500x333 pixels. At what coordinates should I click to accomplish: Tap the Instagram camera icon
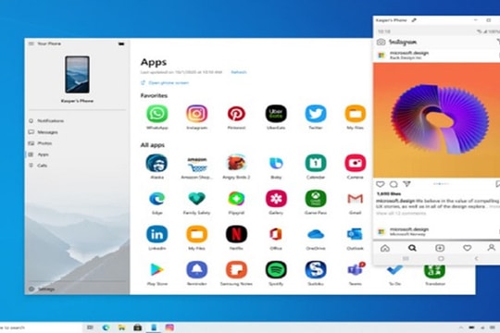click(381, 42)
